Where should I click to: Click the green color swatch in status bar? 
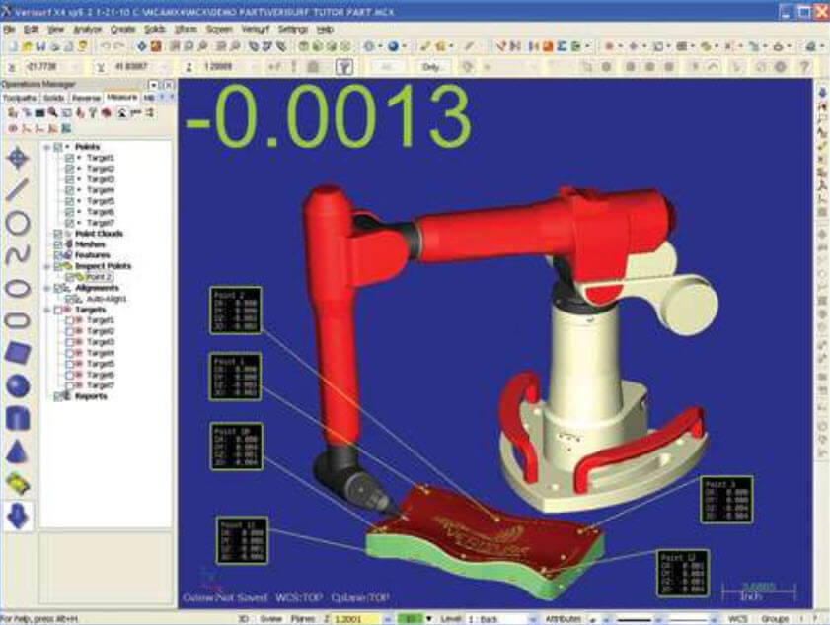(x=411, y=619)
